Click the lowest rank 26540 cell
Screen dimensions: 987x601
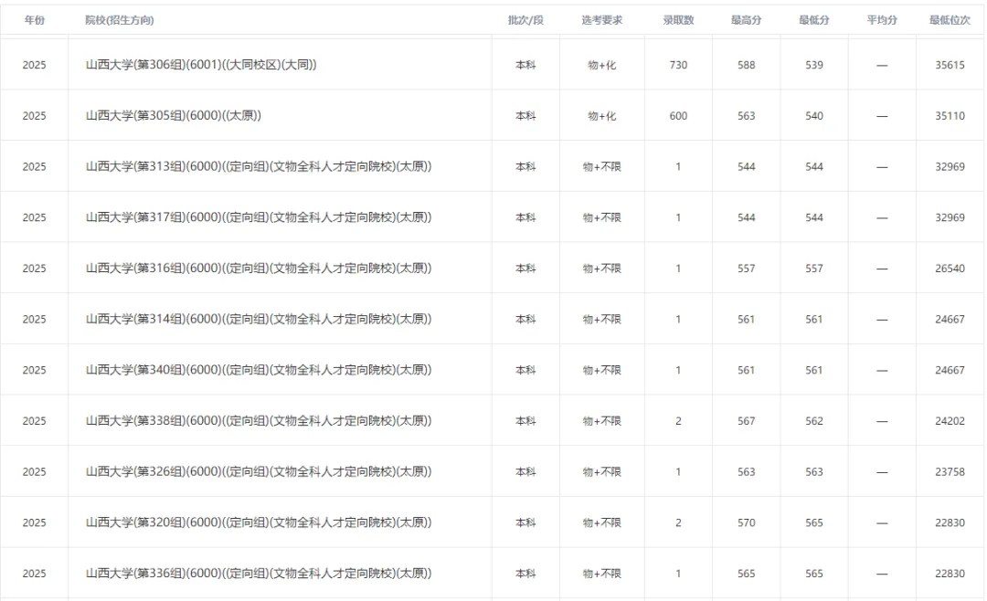coord(950,269)
